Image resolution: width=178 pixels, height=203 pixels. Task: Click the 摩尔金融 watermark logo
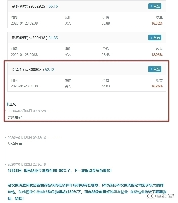click(161, 196)
